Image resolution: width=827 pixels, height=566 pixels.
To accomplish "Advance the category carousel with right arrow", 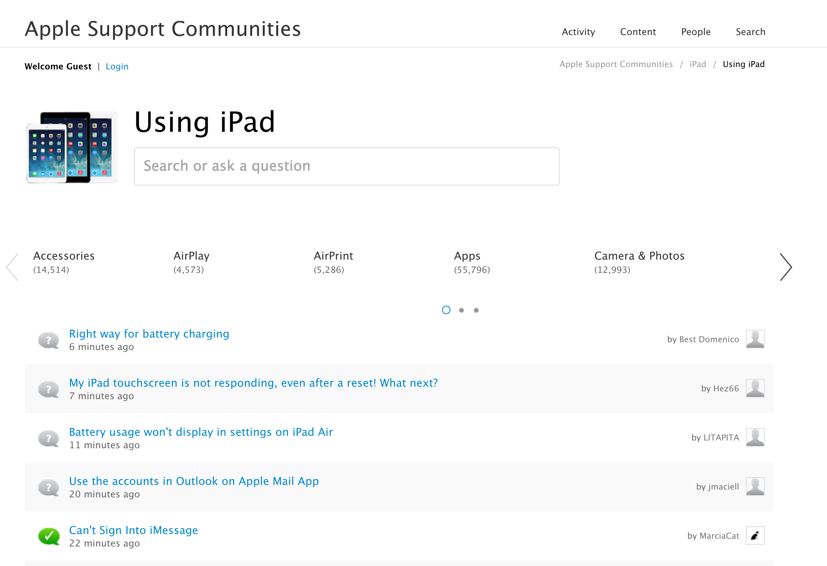I will (x=786, y=267).
